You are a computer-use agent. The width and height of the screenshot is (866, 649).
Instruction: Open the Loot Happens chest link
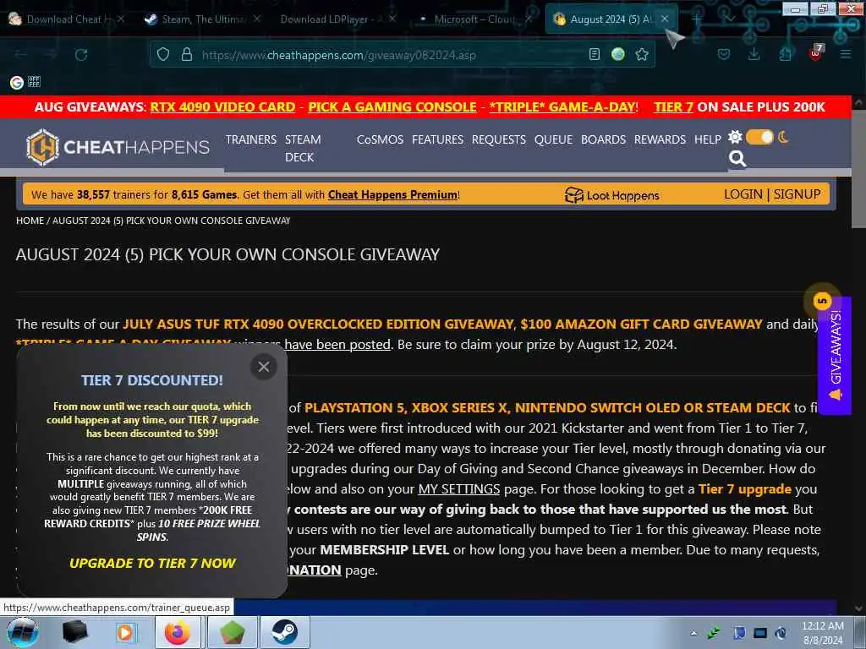(x=612, y=195)
